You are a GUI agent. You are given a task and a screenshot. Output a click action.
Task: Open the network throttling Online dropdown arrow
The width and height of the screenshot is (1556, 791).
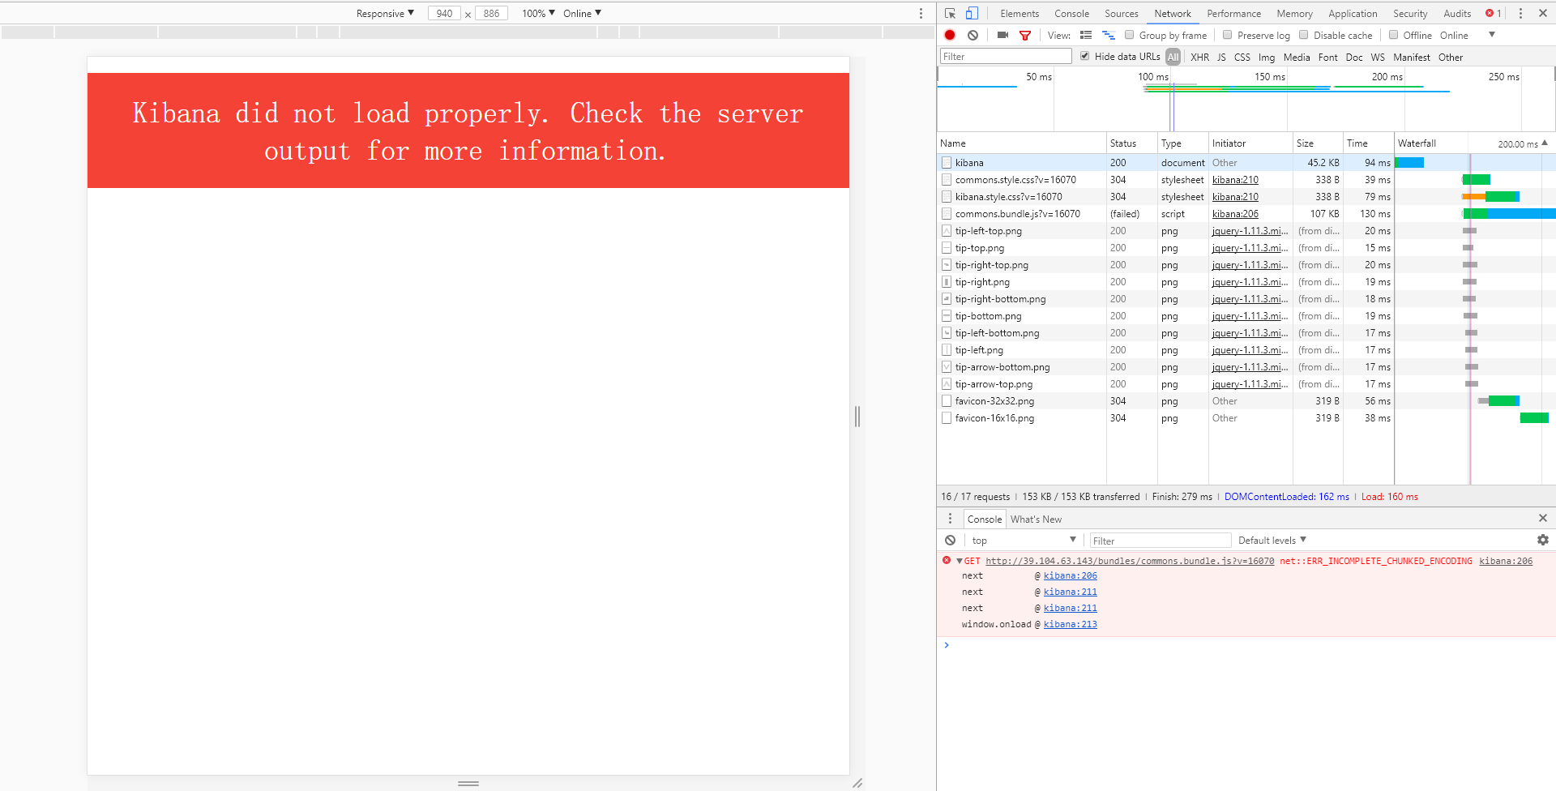(x=1491, y=35)
